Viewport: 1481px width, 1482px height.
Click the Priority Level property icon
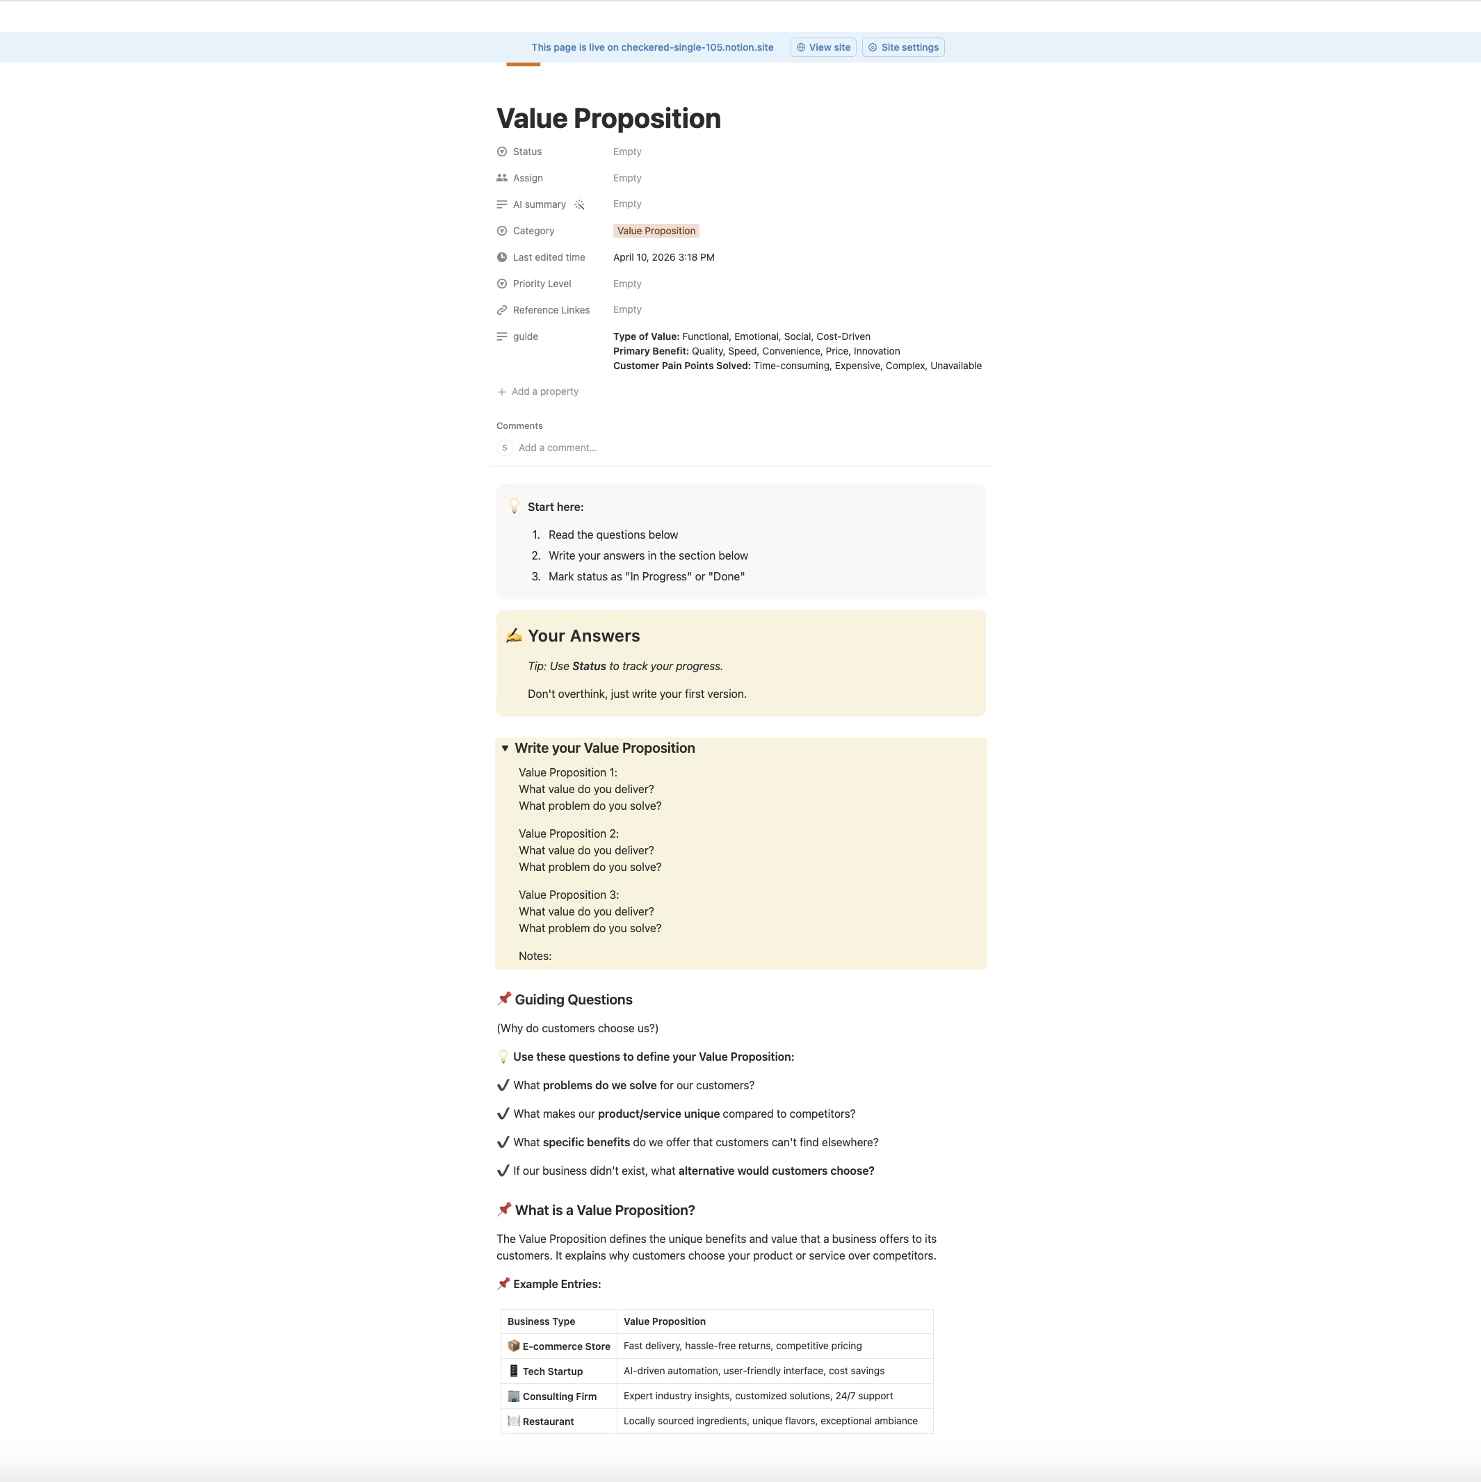tap(502, 283)
